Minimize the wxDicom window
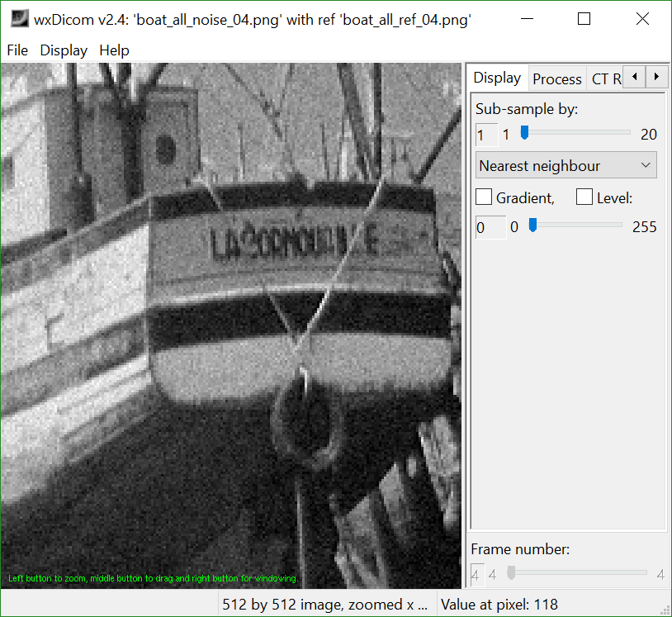The width and height of the screenshot is (672, 617). pyautogui.click(x=527, y=19)
